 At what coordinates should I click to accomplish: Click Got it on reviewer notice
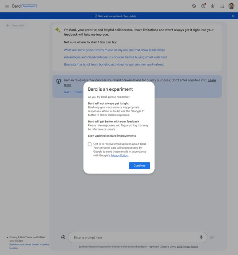coord(68,92)
